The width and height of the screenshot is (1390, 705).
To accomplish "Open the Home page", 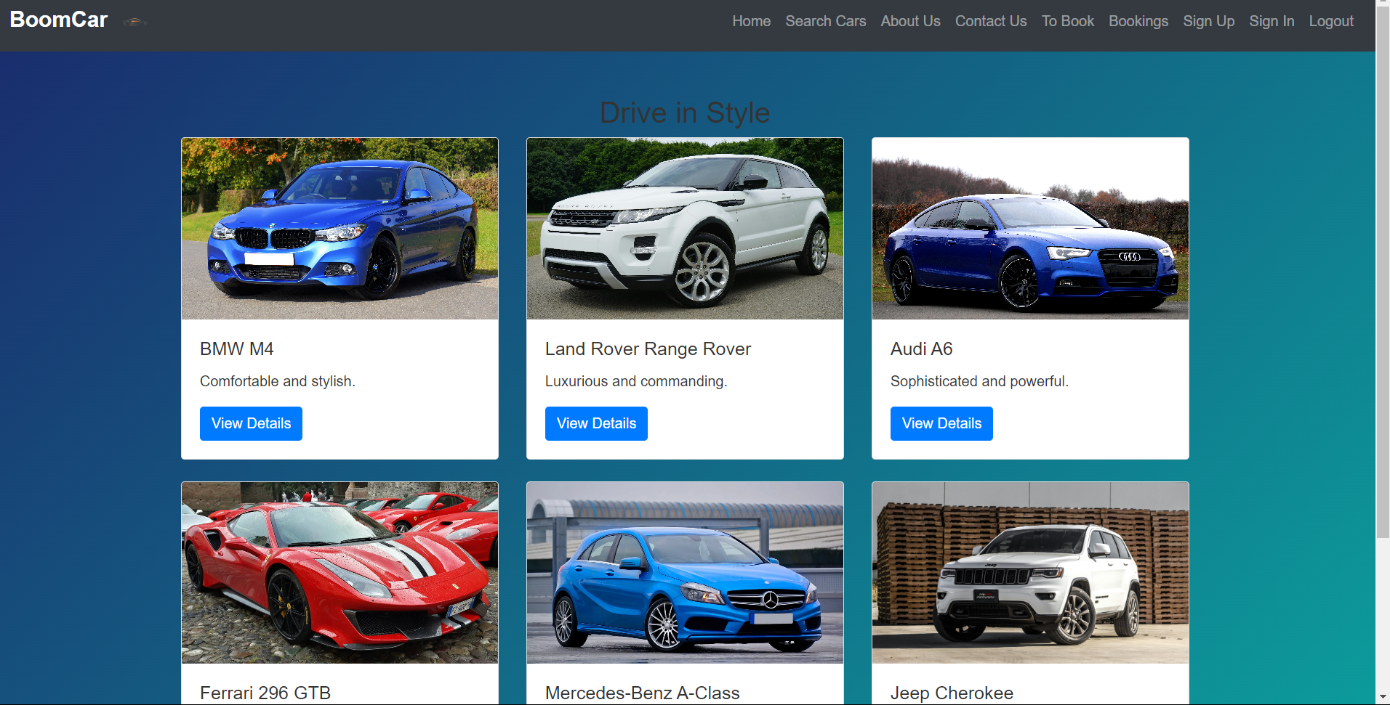I will click(751, 22).
